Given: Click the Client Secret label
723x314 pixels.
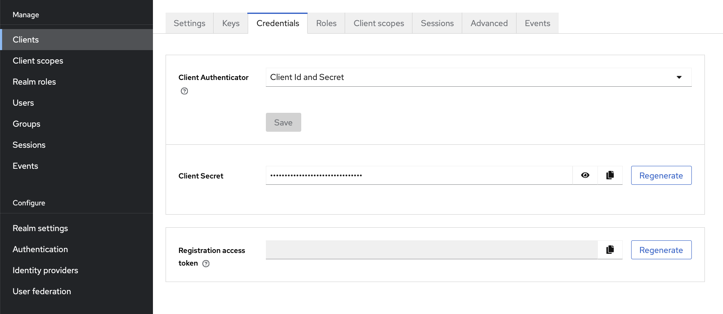Looking at the screenshot, I should pos(201,176).
